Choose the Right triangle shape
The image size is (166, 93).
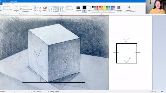pyautogui.click(x=50, y=9)
